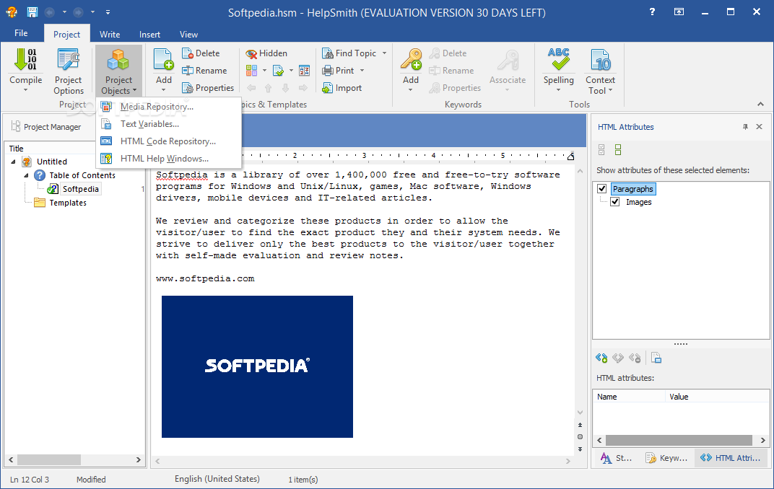The image size is (774, 489).
Task: Click the add HTML attribute icon
Action: point(601,358)
